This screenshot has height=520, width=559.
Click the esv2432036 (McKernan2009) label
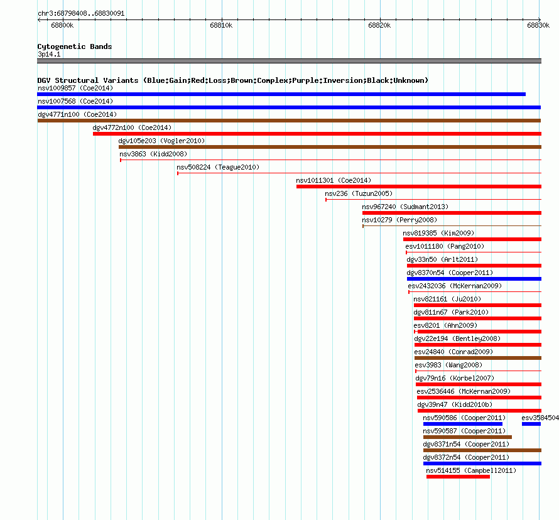(455, 286)
